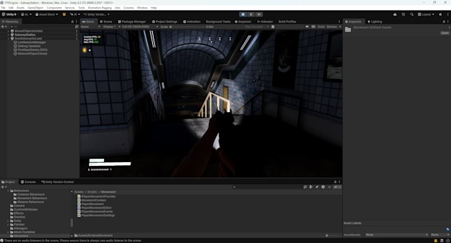This screenshot has height=243, width=451.
Task: Click the Hierarchy search field
Action: 42,27
